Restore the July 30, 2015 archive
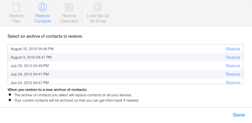 click(x=233, y=66)
